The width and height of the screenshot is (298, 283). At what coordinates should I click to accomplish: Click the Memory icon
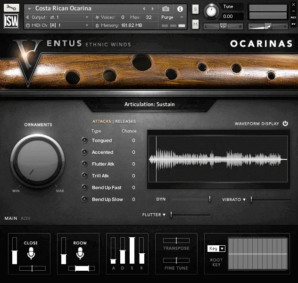click(97, 25)
